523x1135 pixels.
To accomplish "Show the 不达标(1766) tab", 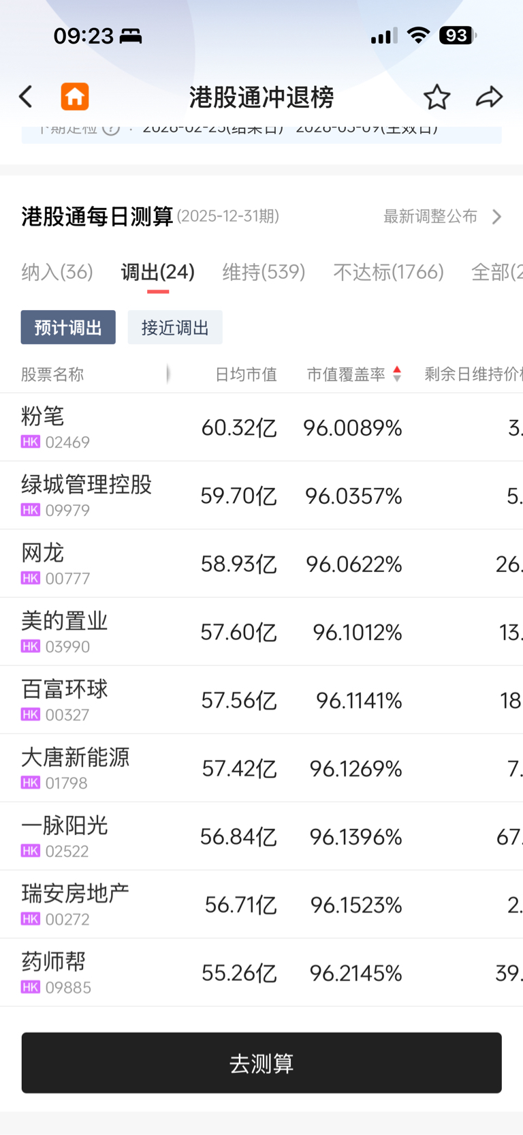I will [x=388, y=272].
